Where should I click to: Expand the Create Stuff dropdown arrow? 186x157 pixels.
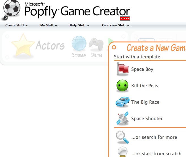tap(26, 26)
